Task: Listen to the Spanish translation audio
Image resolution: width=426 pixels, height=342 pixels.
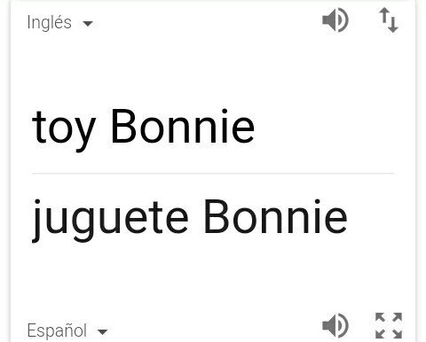Action: [x=335, y=326]
